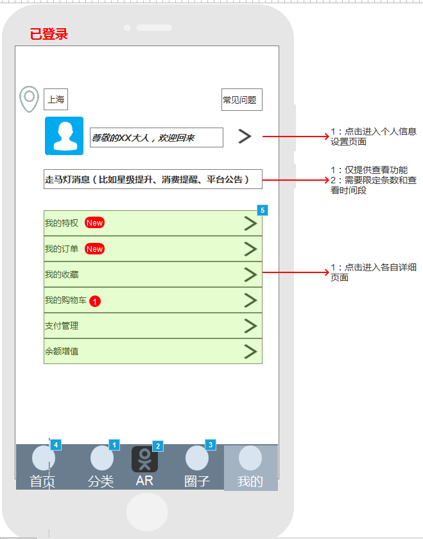
Task: Open 余额增值 list item
Action: [152, 351]
